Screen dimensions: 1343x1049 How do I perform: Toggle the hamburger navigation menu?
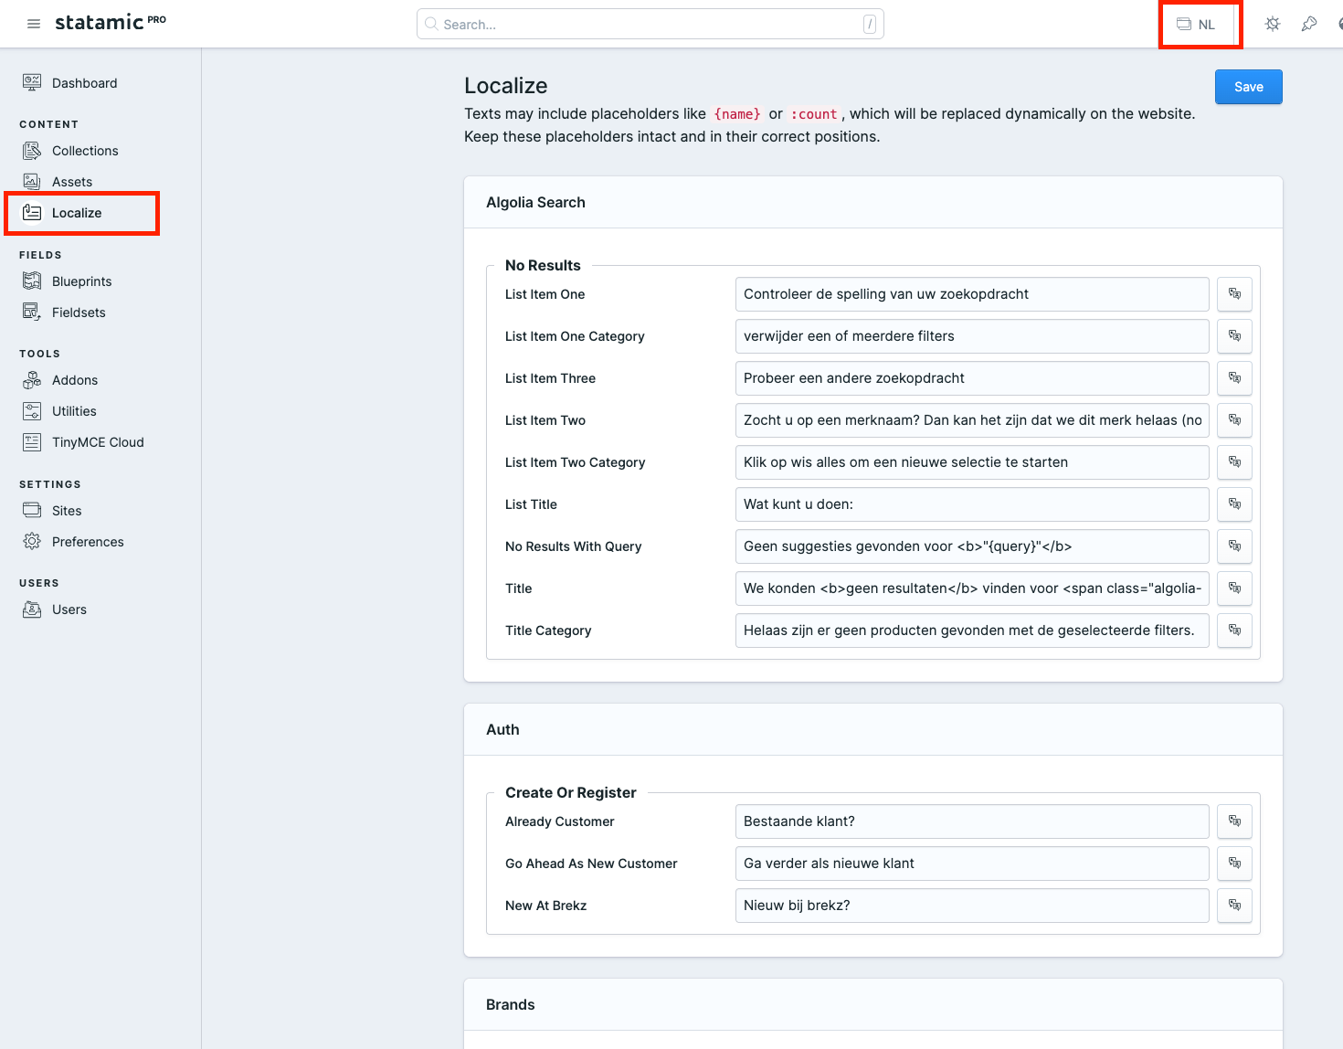[x=34, y=24]
